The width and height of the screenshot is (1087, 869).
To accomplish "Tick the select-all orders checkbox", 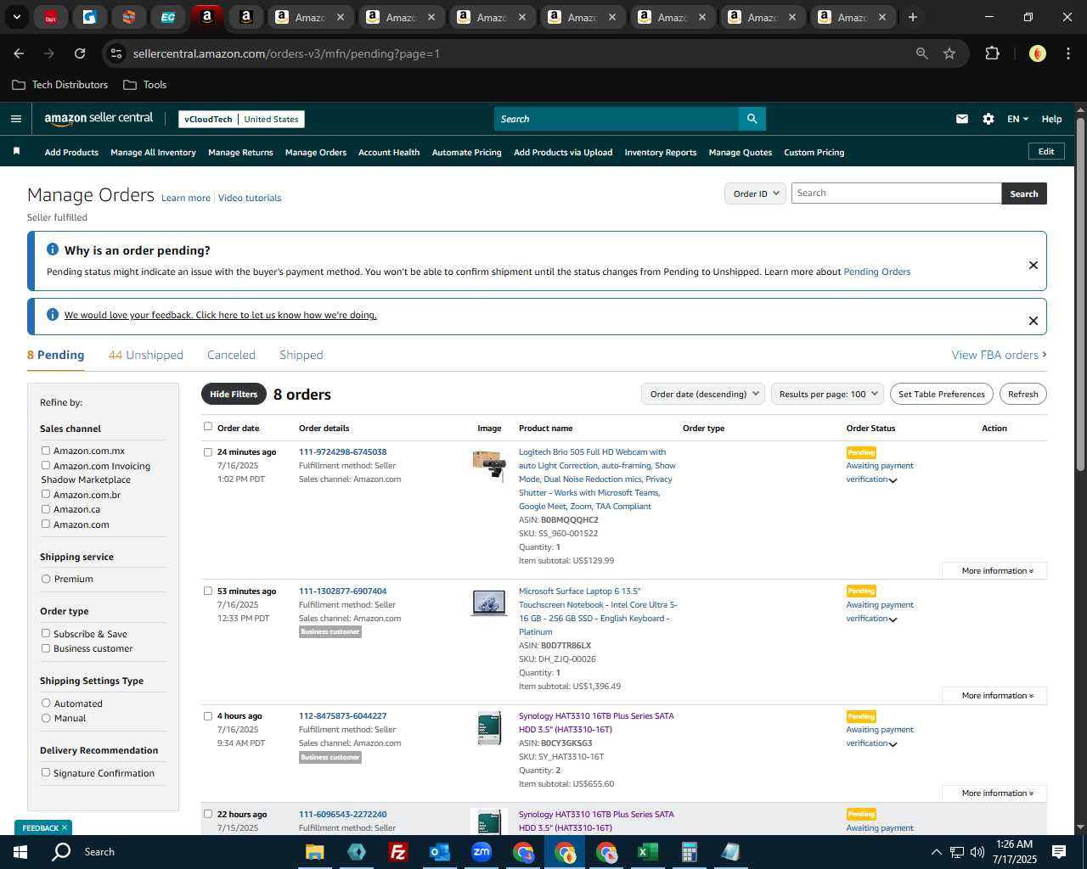I will pos(208,427).
